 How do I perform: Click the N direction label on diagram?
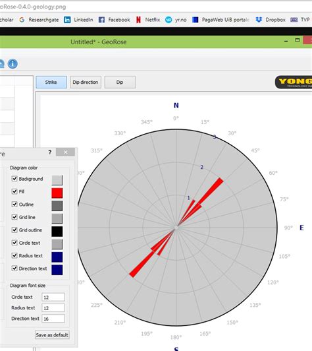[x=176, y=106]
